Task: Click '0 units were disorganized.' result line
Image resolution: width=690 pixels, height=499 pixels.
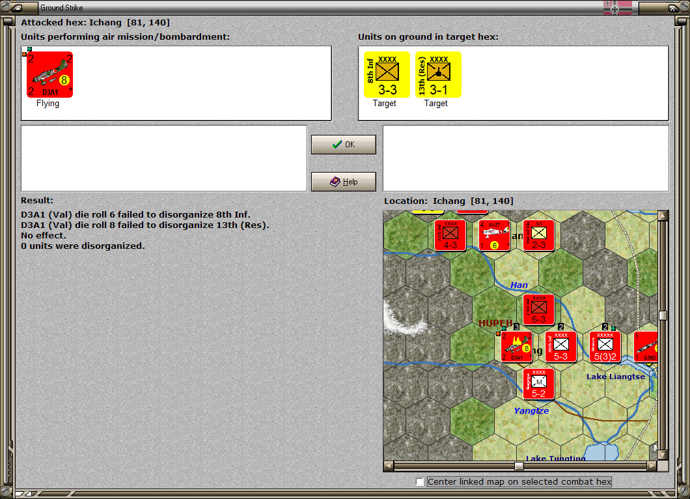Action: pos(83,246)
